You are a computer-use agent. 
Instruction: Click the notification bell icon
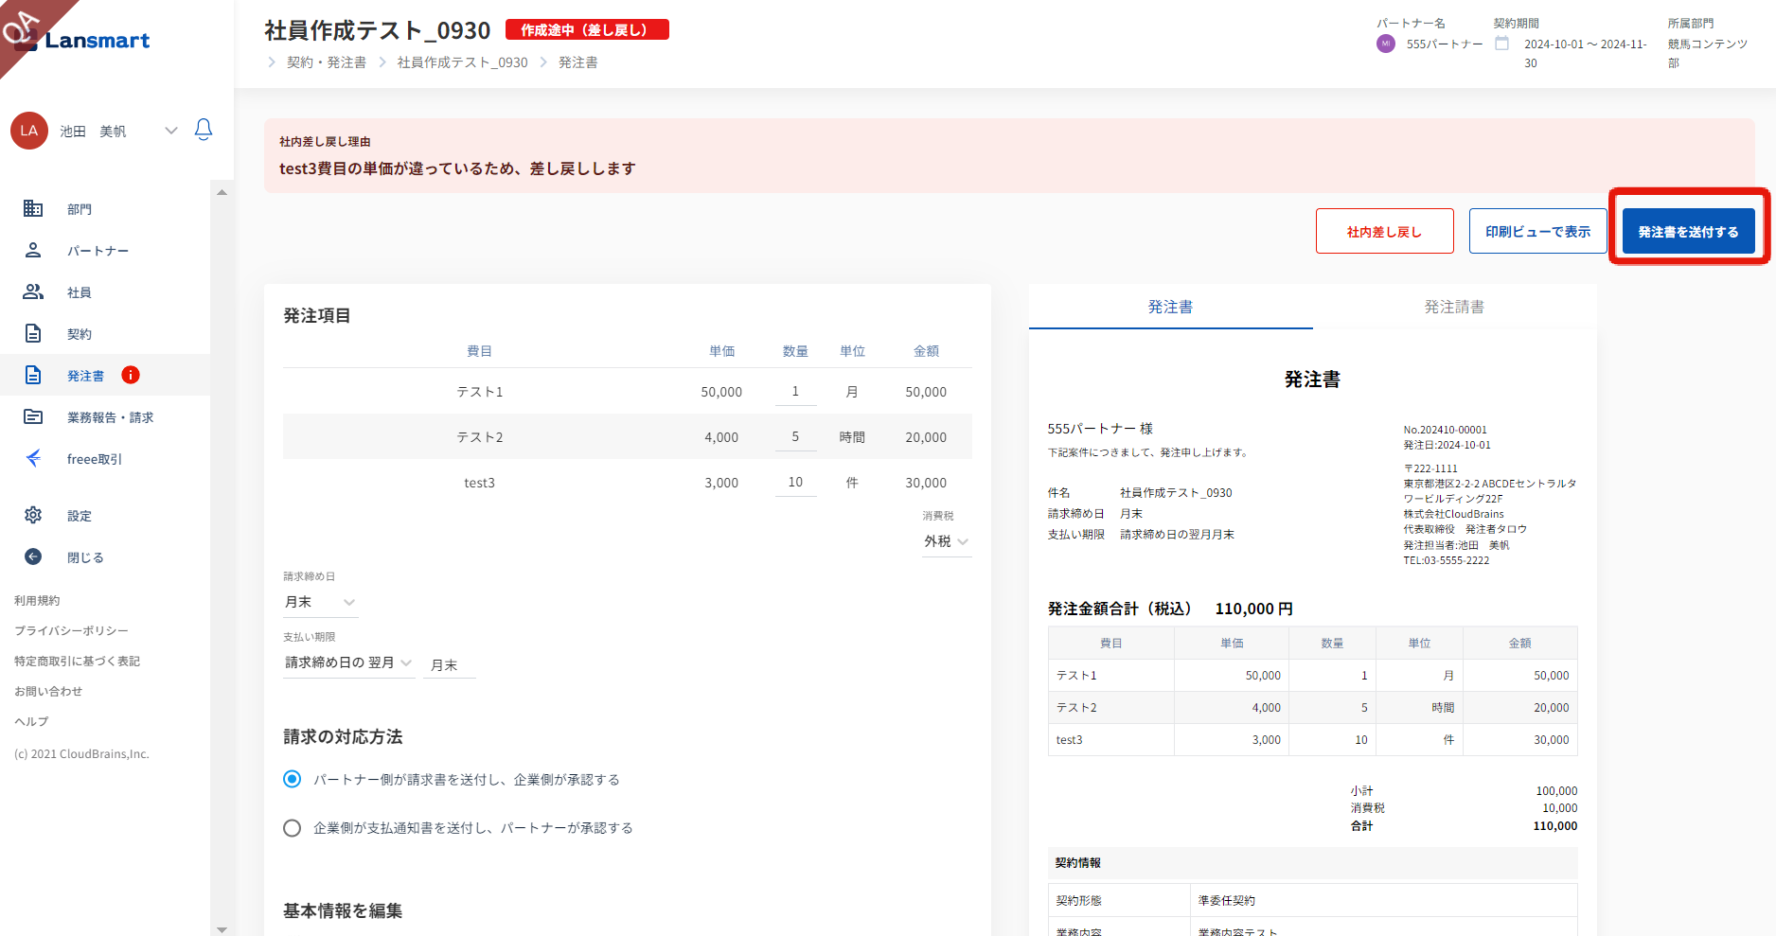tap(204, 130)
